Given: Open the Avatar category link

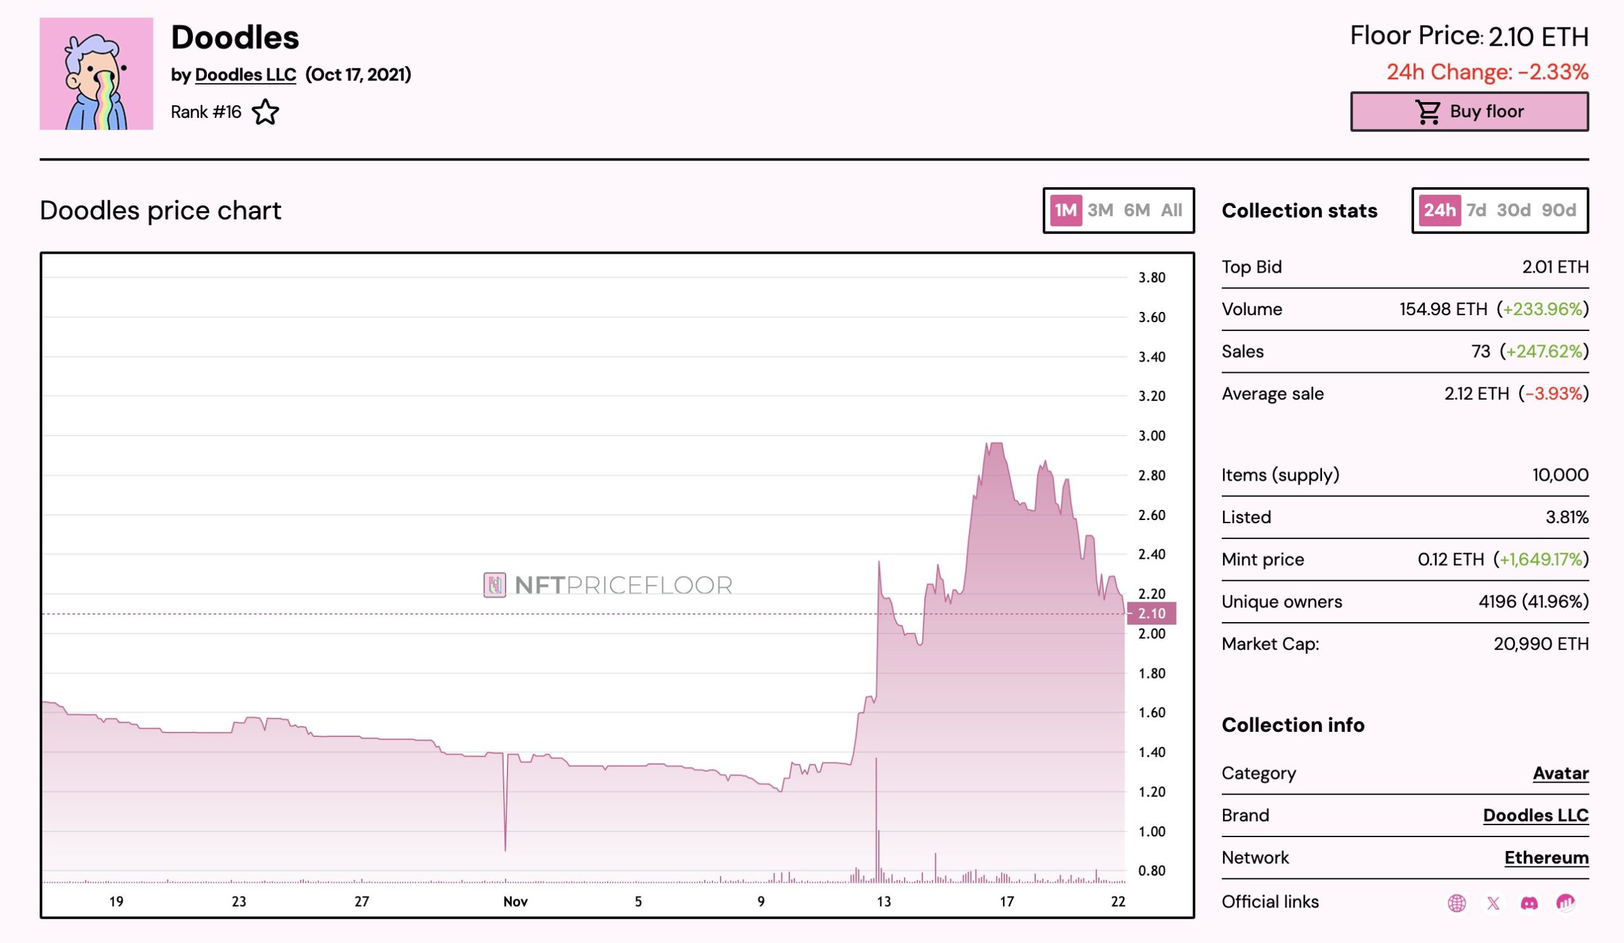Looking at the screenshot, I should coord(1561,773).
